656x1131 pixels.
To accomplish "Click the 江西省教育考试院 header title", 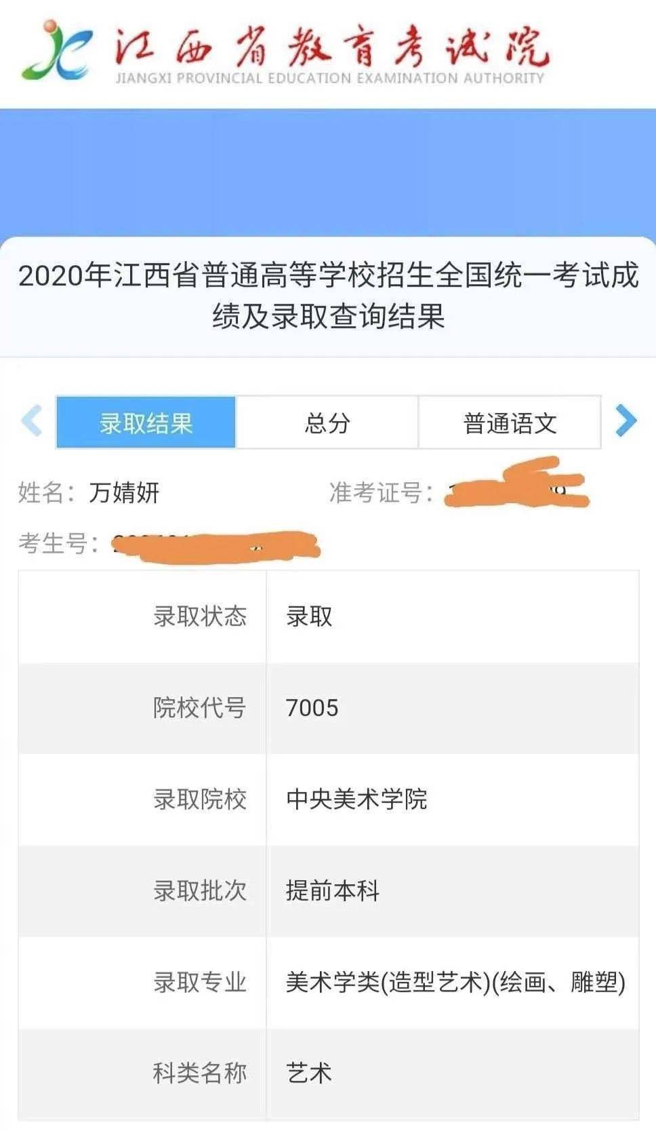I will 331,46.
